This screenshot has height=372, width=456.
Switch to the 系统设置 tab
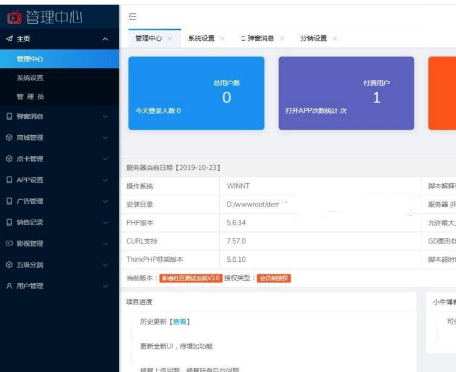(x=201, y=38)
